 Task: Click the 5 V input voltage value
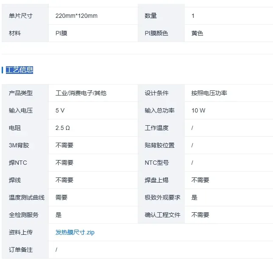click(60, 110)
